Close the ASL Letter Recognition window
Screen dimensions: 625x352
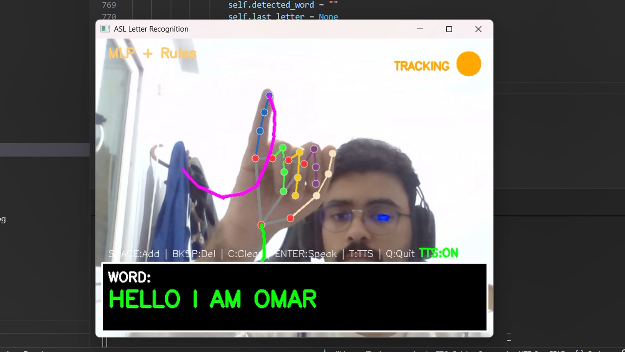(x=478, y=29)
